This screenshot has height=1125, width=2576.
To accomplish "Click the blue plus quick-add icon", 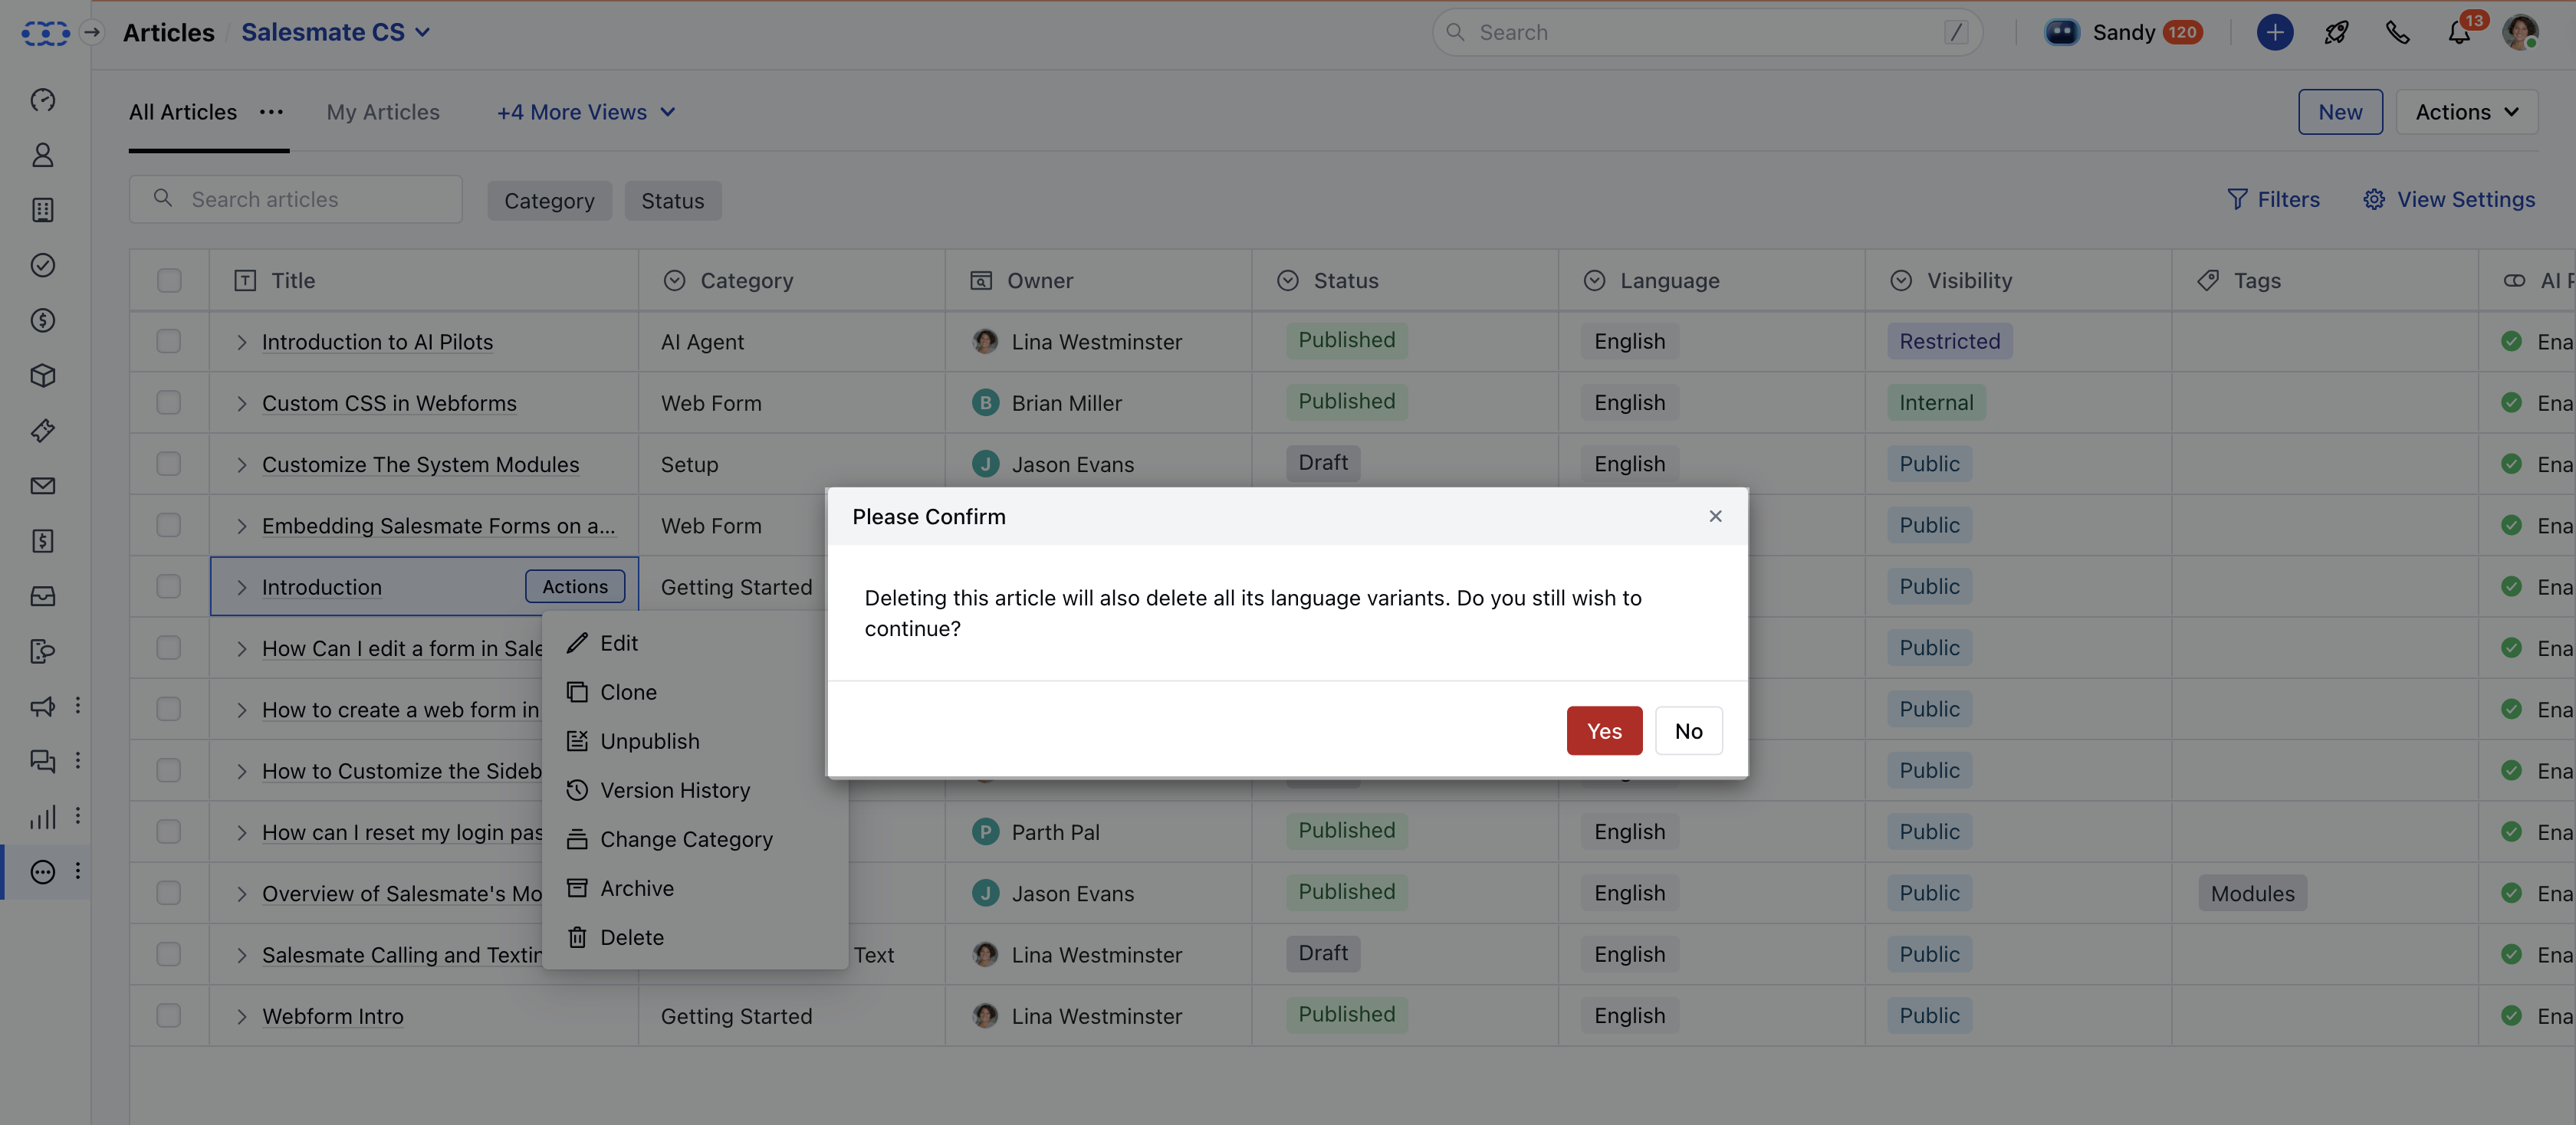I will [x=2274, y=32].
